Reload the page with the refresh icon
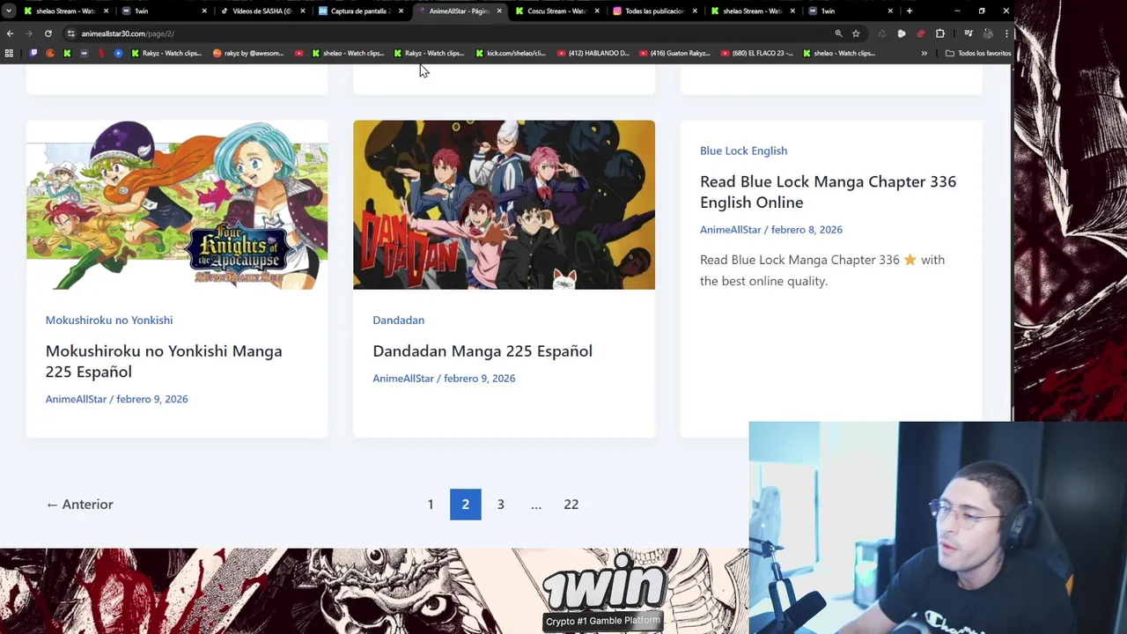 pyautogui.click(x=48, y=33)
